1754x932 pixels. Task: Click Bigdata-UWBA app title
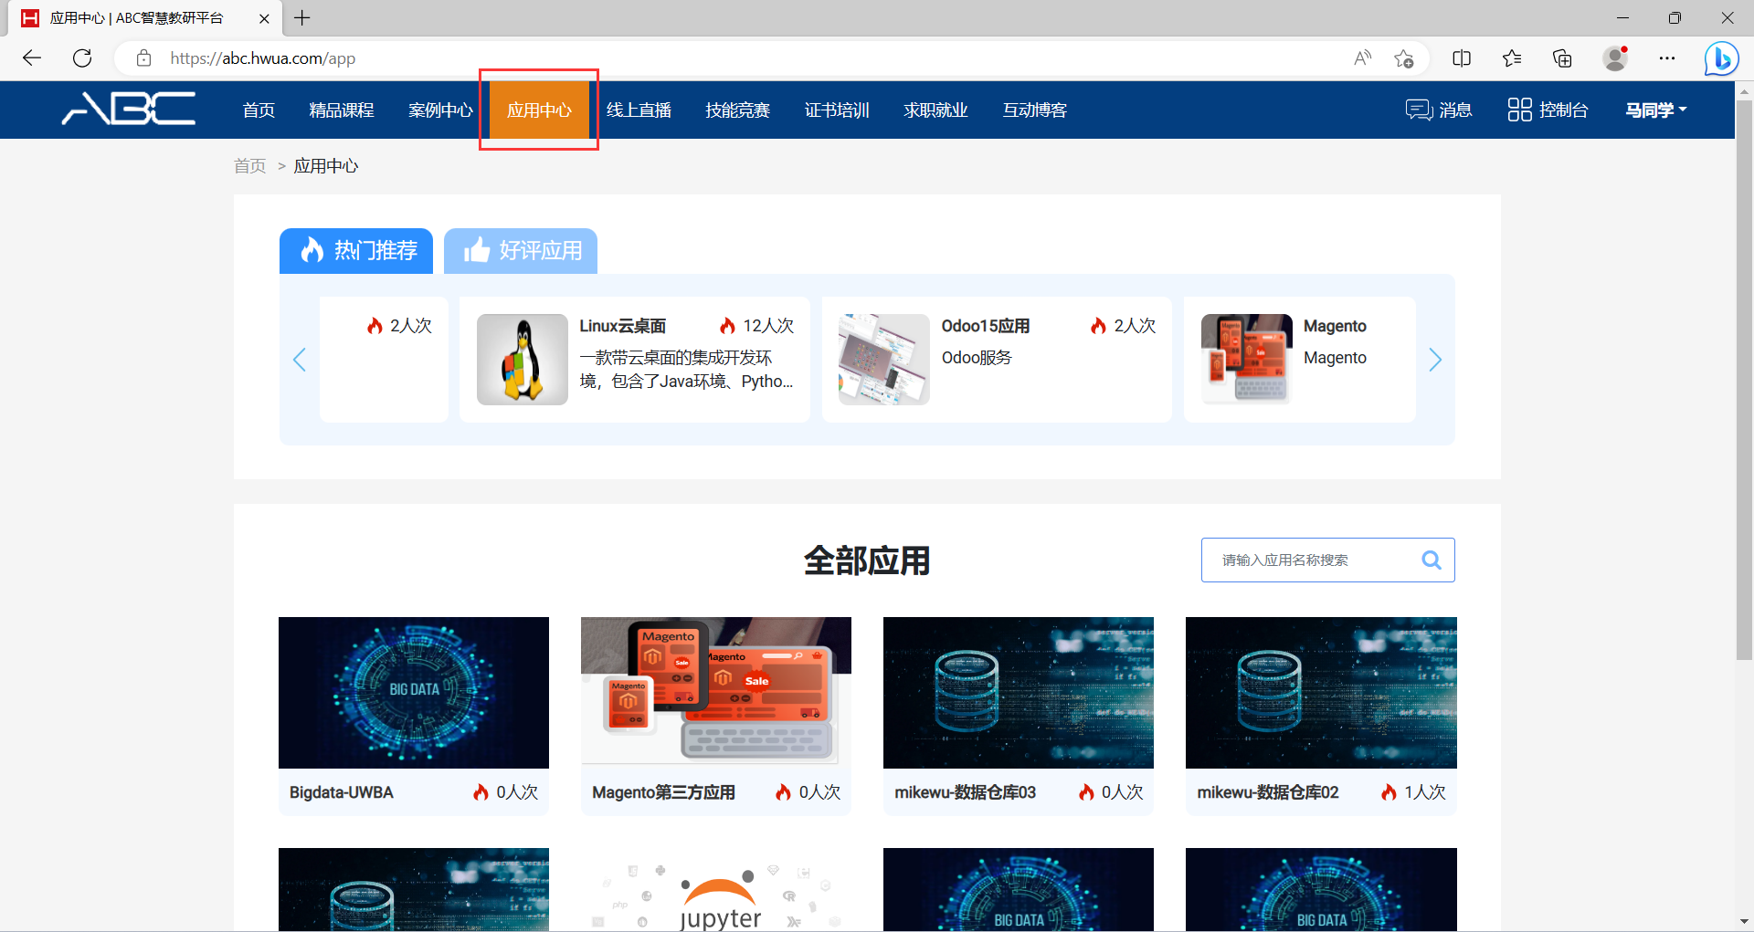(342, 792)
